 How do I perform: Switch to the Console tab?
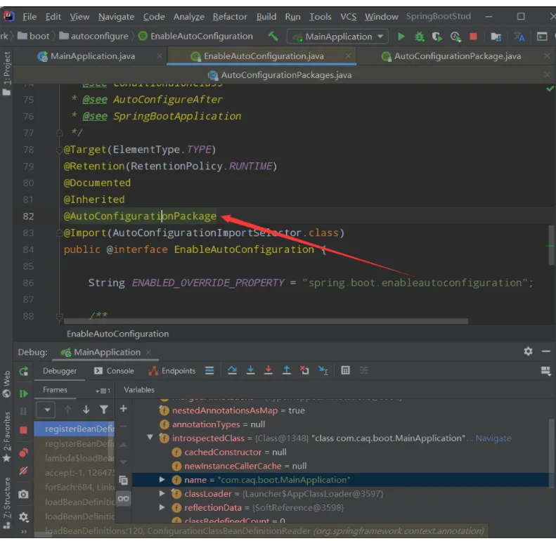click(x=114, y=371)
